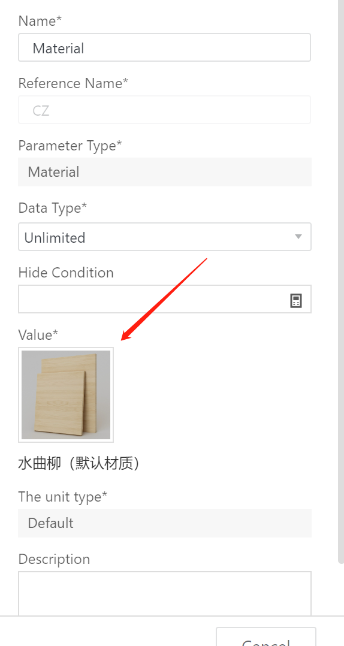Image resolution: width=344 pixels, height=646 pixels.
Task: Click the Name field containing Material
Action: click(x=164, y=48)
